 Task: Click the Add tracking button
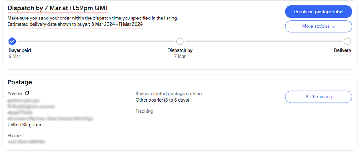(319, 97)
